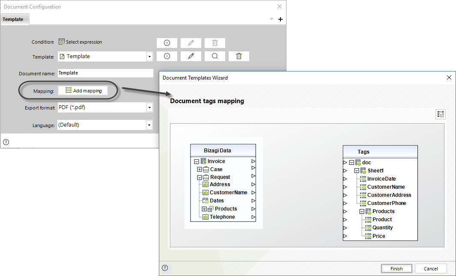Image resolution: width=456 pixels, height=276 pixels.
Task: Collapse the Products node in Tags
Action: point(362,211)
